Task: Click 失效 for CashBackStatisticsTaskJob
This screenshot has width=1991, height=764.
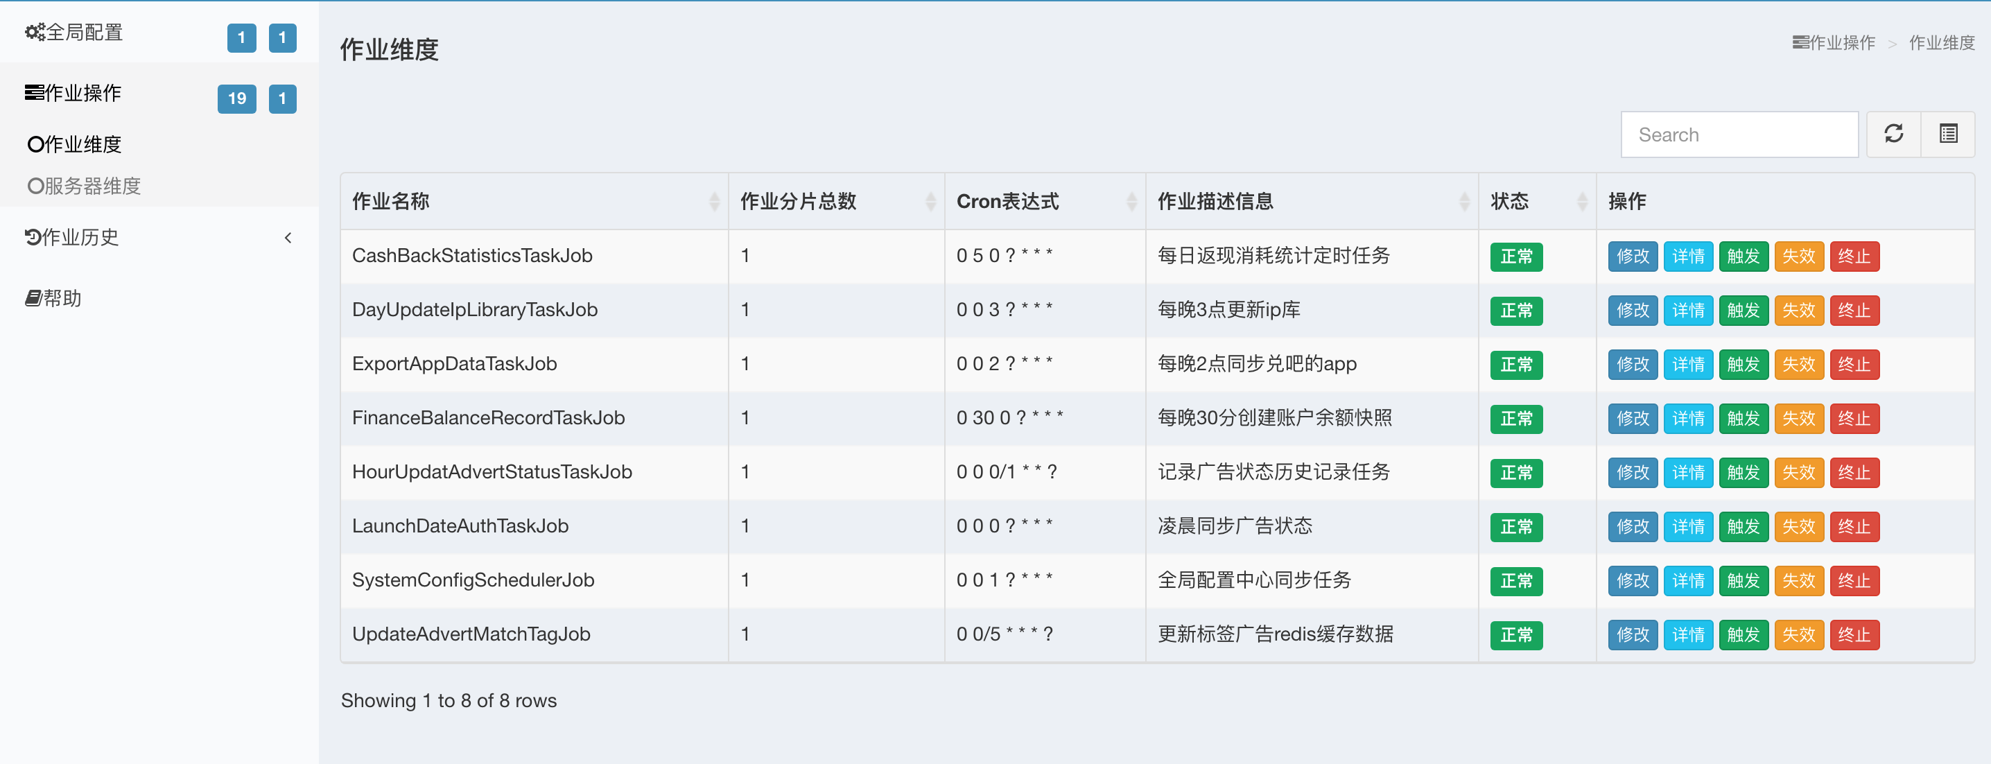Action: (x=1798, y=256)
